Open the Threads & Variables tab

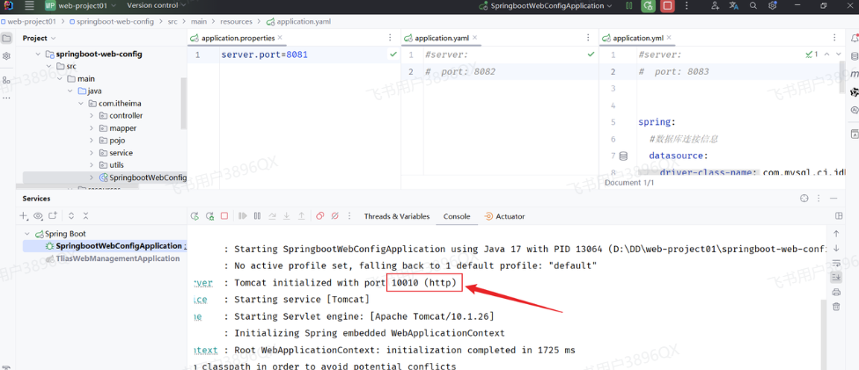tap(397, 216)
